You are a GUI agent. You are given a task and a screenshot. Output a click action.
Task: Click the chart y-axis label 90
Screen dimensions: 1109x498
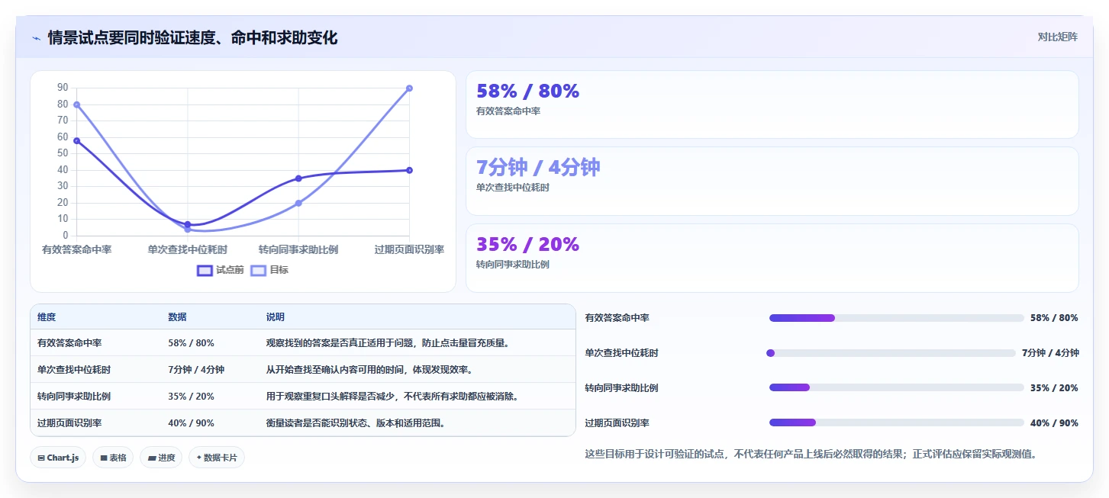(x=63, y=88)
